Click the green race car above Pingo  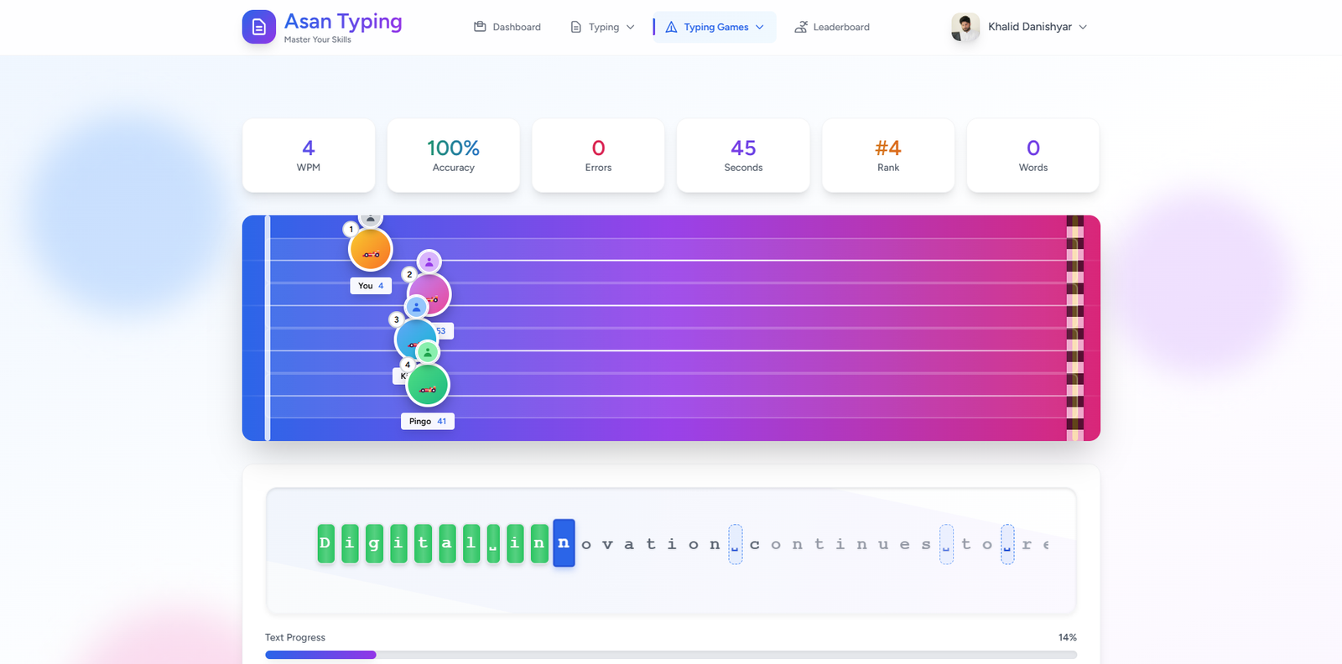(x=428, y=386)
